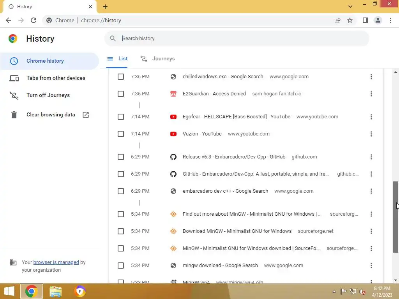Click the share page icon in address bar
This screenshot has width=399, height=299.
click(x=337, y=20)
